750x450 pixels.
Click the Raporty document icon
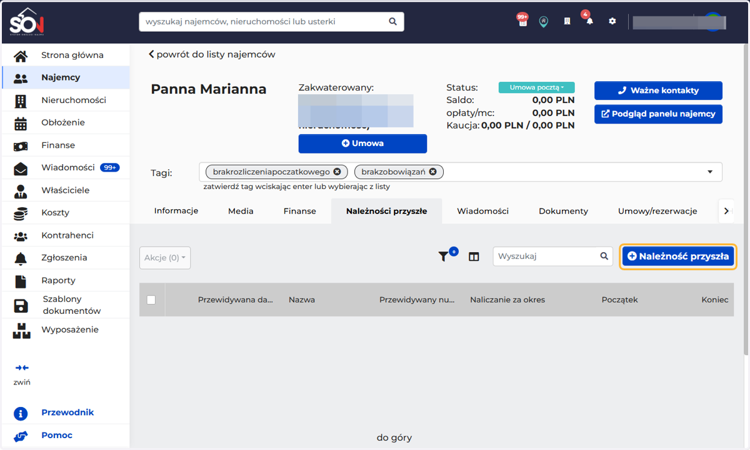(21, 281)
